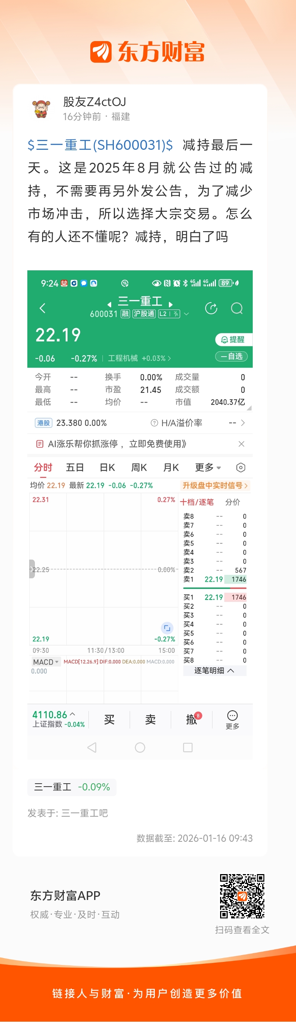The image size is (296, 1022).
Task: Tap the 买 buy button
Action: pos(109,720)
